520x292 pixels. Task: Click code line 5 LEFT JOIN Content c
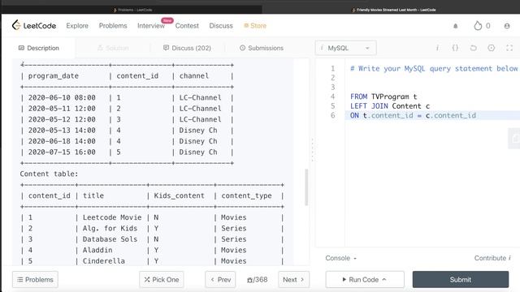(x=390, y=106)
